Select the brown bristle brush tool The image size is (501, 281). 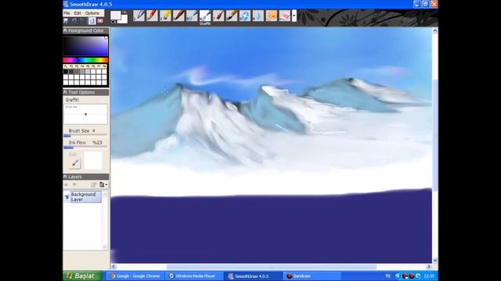point(218,16)
